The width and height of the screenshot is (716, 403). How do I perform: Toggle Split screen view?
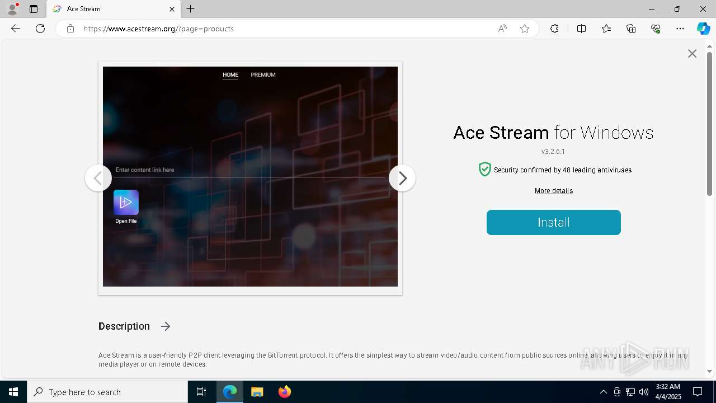pyautogui.click(x=581, y=29)
